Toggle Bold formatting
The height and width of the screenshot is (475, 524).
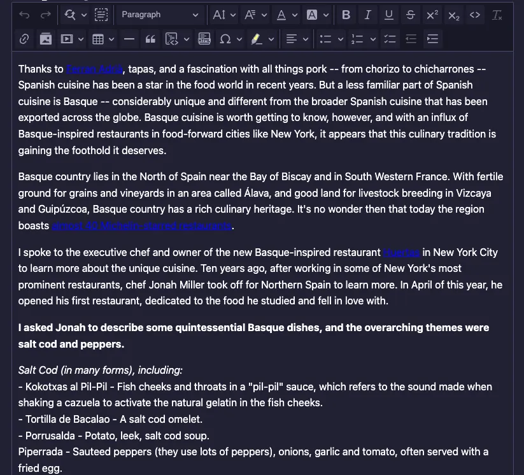(346, 15)
